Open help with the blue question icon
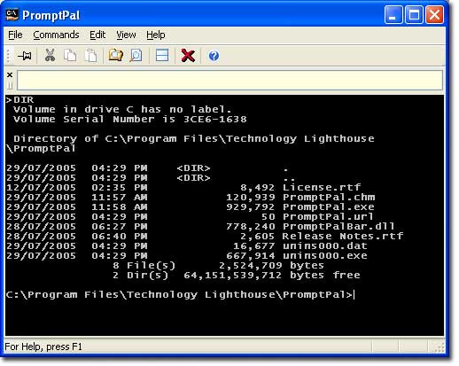The height and width of the screenshot is (366, 459). 214,56
